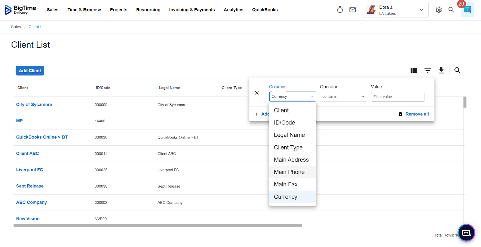Screen dimensions: 481x247
Task: Click the filter list icon
Action: 427,70
